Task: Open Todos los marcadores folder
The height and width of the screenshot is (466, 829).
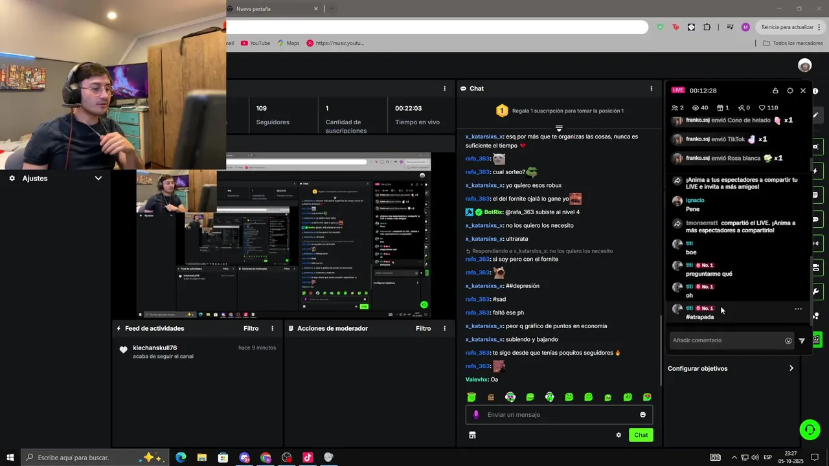Action: [793, 43]
